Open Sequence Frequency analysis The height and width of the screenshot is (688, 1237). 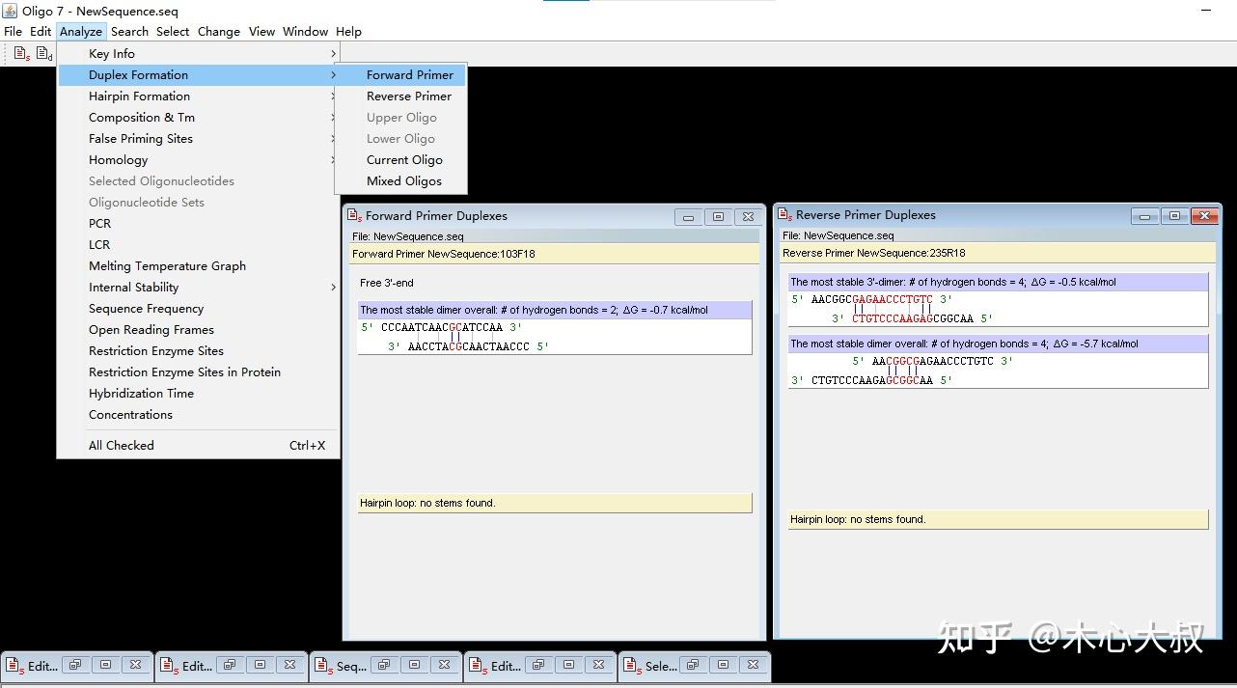click(198, 309)
